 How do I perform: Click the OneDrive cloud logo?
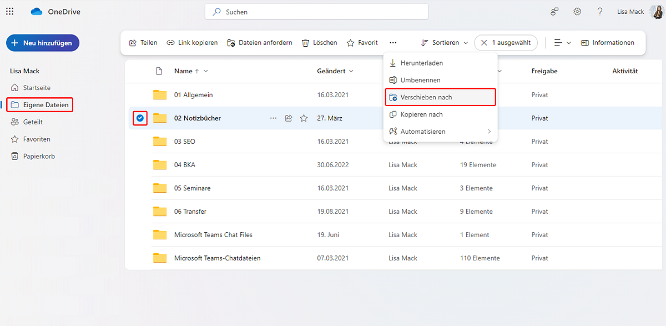37,12
